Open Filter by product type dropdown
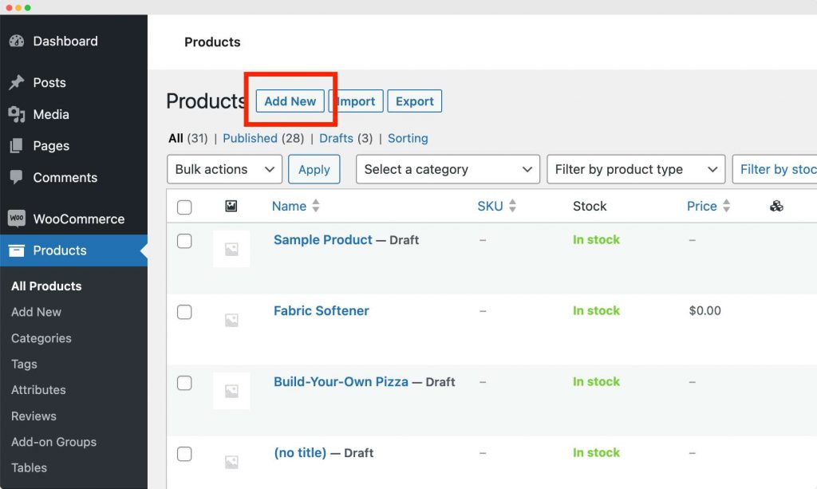The image size is (817, 489). [636, 169]
